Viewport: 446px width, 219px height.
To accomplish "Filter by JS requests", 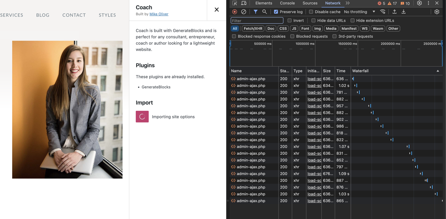I will coord(294,28).
